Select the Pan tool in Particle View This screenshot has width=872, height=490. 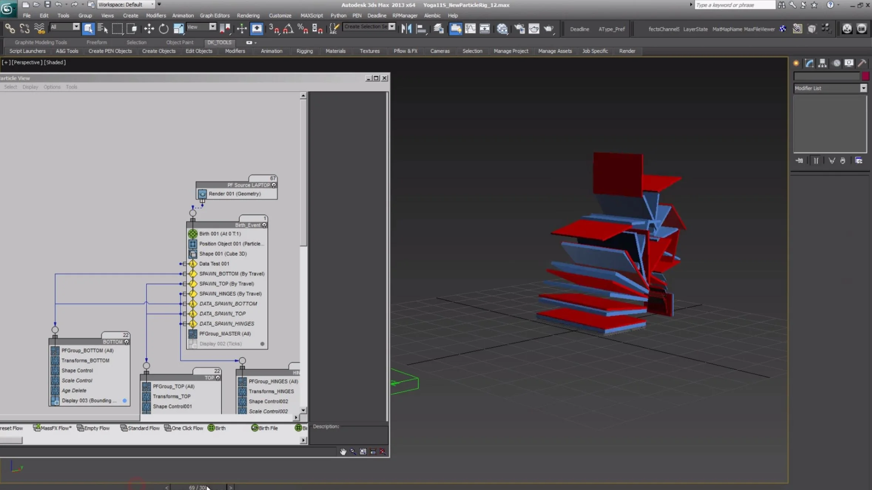[343, 452]
